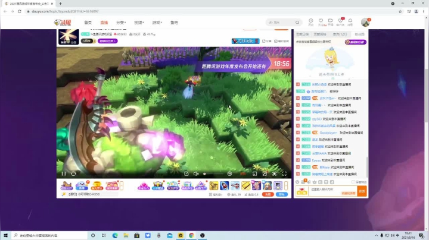The width and height of the screenshot is (429, 240).
Task: Reload the stream with the refresh icon
Action: tap(73, 173)
